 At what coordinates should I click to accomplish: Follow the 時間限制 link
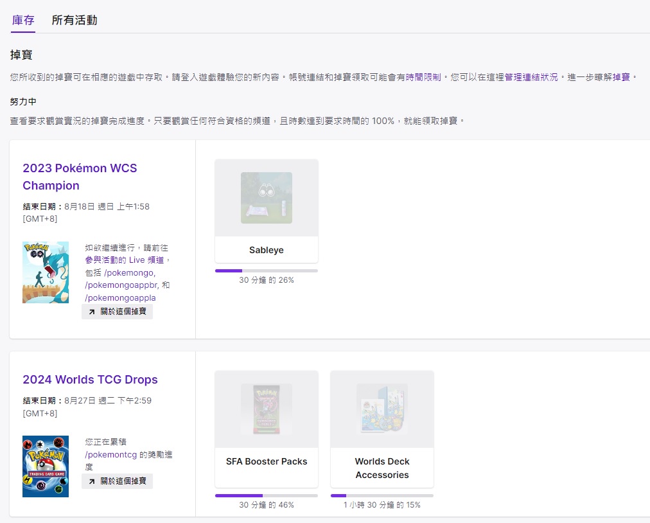click(423, 77)
